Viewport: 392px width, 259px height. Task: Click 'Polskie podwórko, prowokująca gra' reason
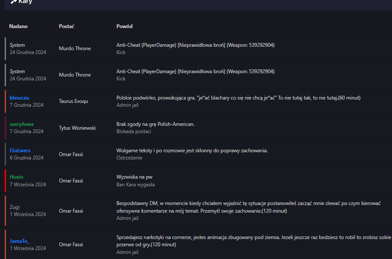tap(238, 98)
